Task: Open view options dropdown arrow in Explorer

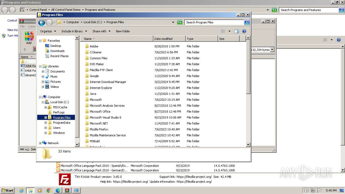Action: (229, 31)
